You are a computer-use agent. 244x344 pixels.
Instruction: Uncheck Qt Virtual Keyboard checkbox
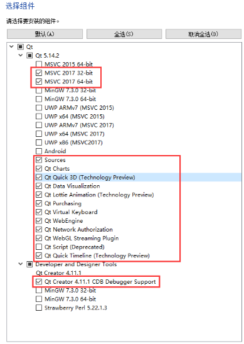39,212
